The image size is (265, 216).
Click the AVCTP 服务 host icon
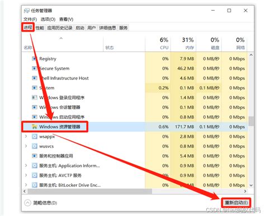[34, 175]
